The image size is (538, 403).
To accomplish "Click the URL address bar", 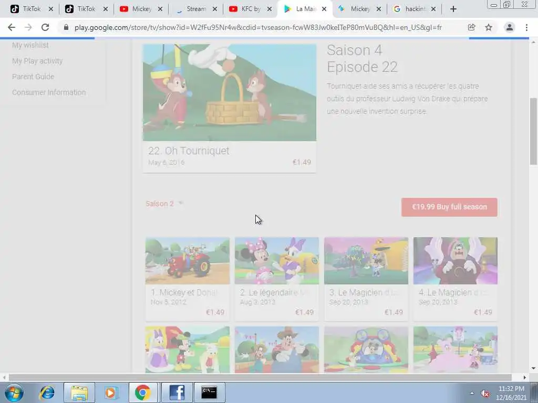I will pos(258,27).
